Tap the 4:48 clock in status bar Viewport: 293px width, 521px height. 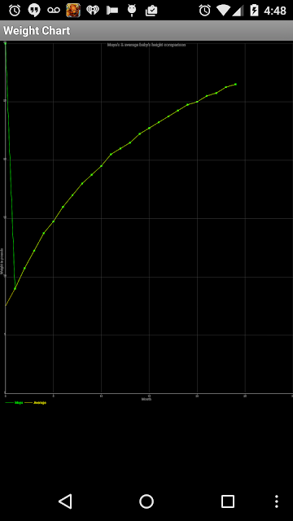(275, 11)
